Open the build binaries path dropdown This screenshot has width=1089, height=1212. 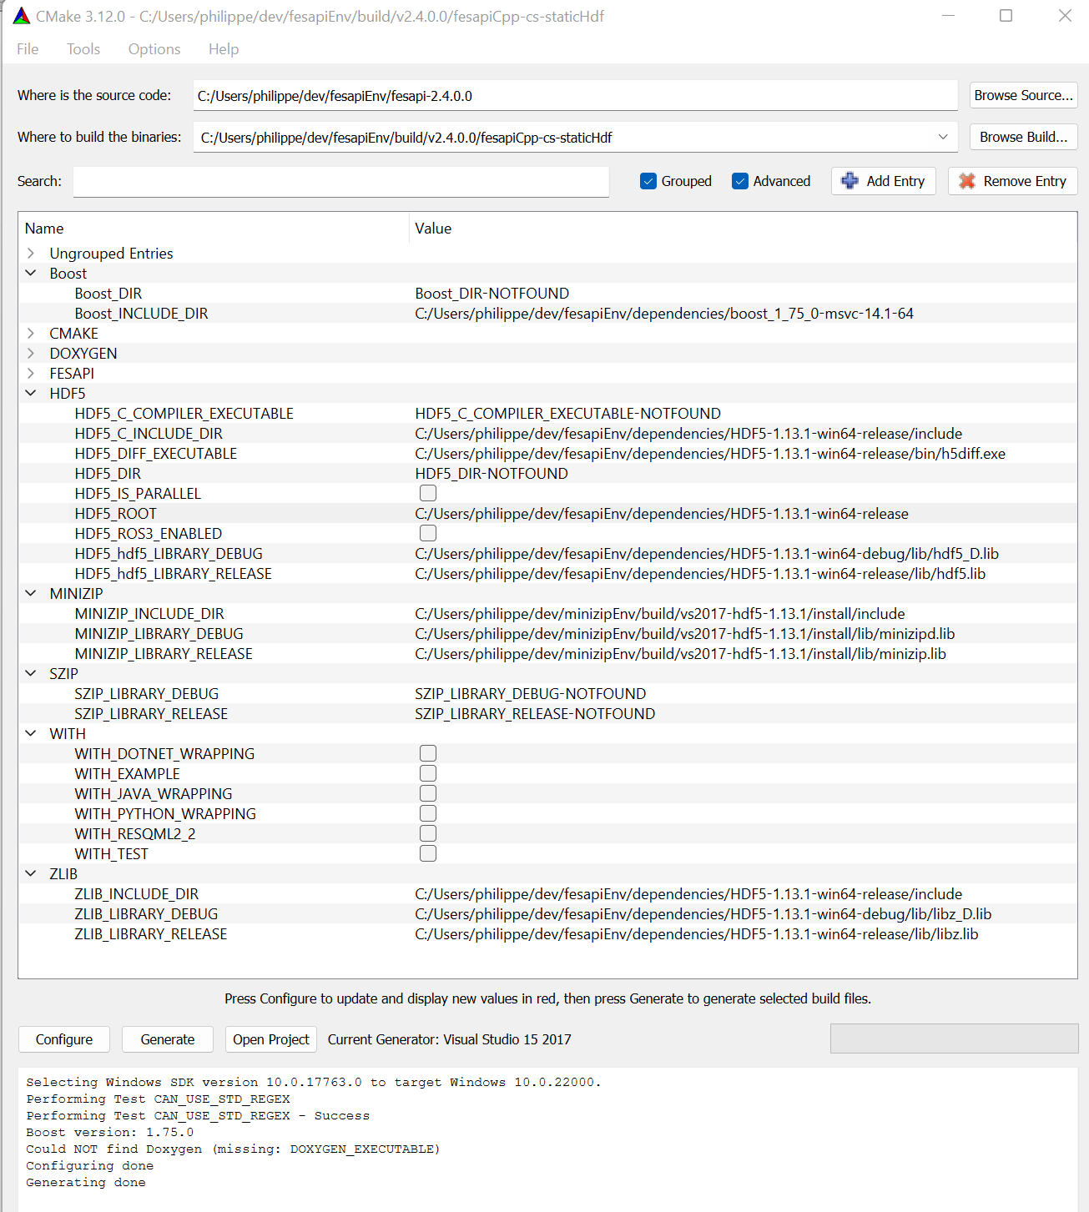[943, 137]
